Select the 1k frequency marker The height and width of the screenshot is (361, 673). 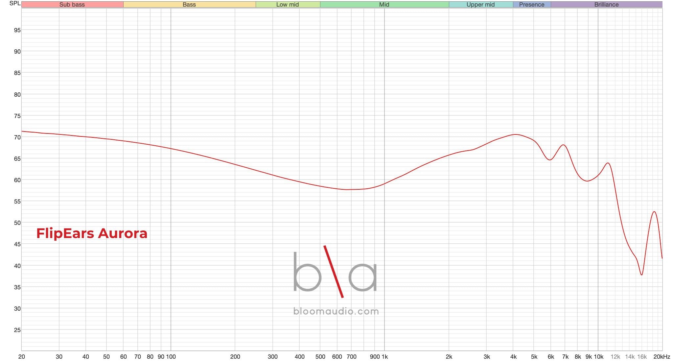384,356
